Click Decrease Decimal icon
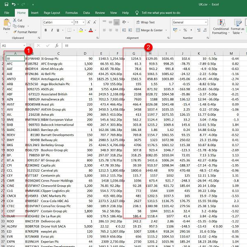 click(205, 30)
